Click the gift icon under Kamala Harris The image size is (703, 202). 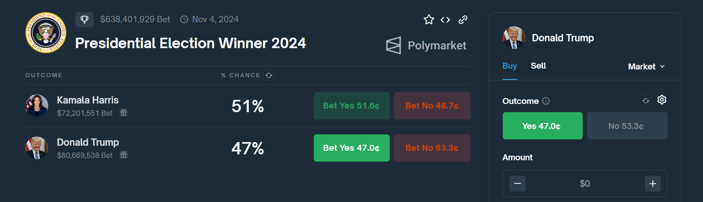tap(124, 113)
